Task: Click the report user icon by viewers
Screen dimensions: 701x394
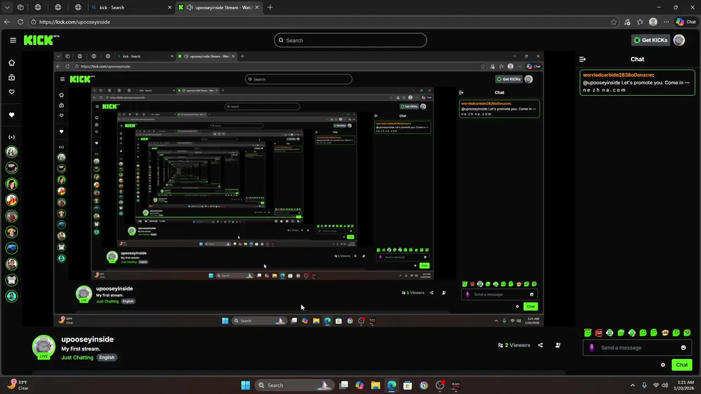Action: (x=558, y=345)
